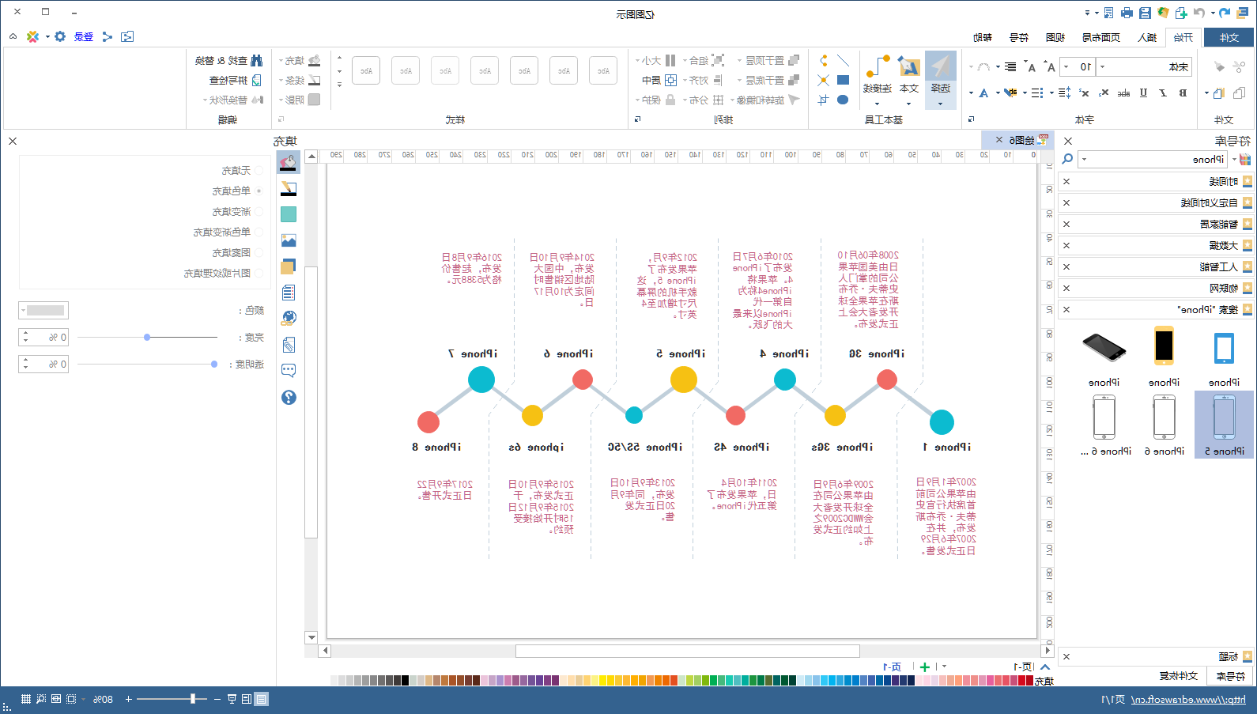This screenshot has width=1257, height=714.
Task: Apply italic text formatting
Action: tap(1163, 93)
